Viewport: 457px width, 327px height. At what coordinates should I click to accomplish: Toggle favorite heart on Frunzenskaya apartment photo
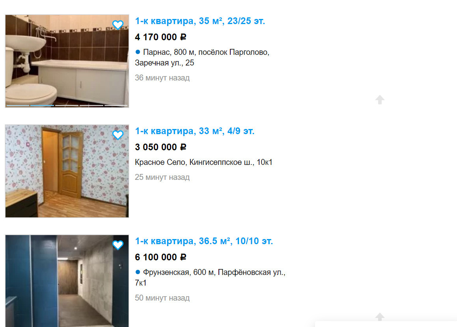pos(118,245)
